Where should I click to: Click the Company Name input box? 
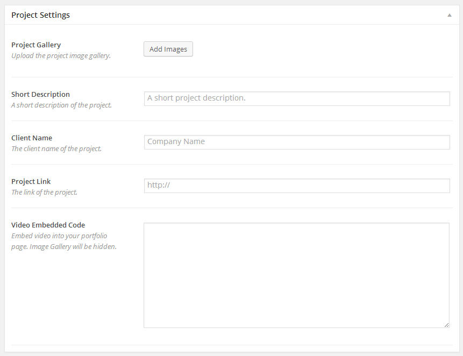click(297, 142)
